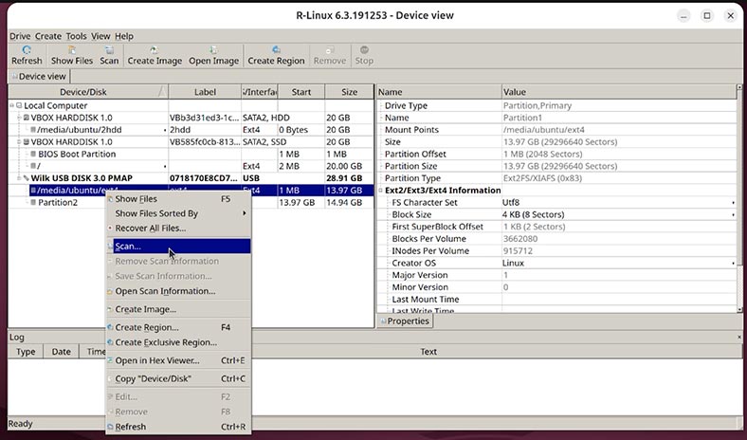Image resolution: width=747 pixels, height=440 pixels.
Task: Click the Show Files toolbar icon
Action: [x=72, y=49]
